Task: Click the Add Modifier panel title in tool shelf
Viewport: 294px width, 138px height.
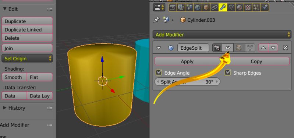Action: (15, 125)
